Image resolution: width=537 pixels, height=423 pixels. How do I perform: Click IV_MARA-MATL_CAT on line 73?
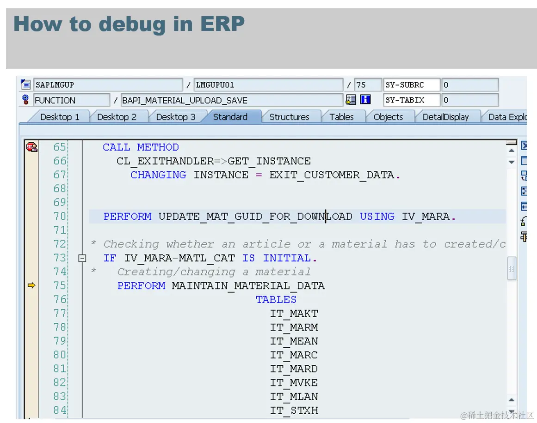(x=179, y=258)
